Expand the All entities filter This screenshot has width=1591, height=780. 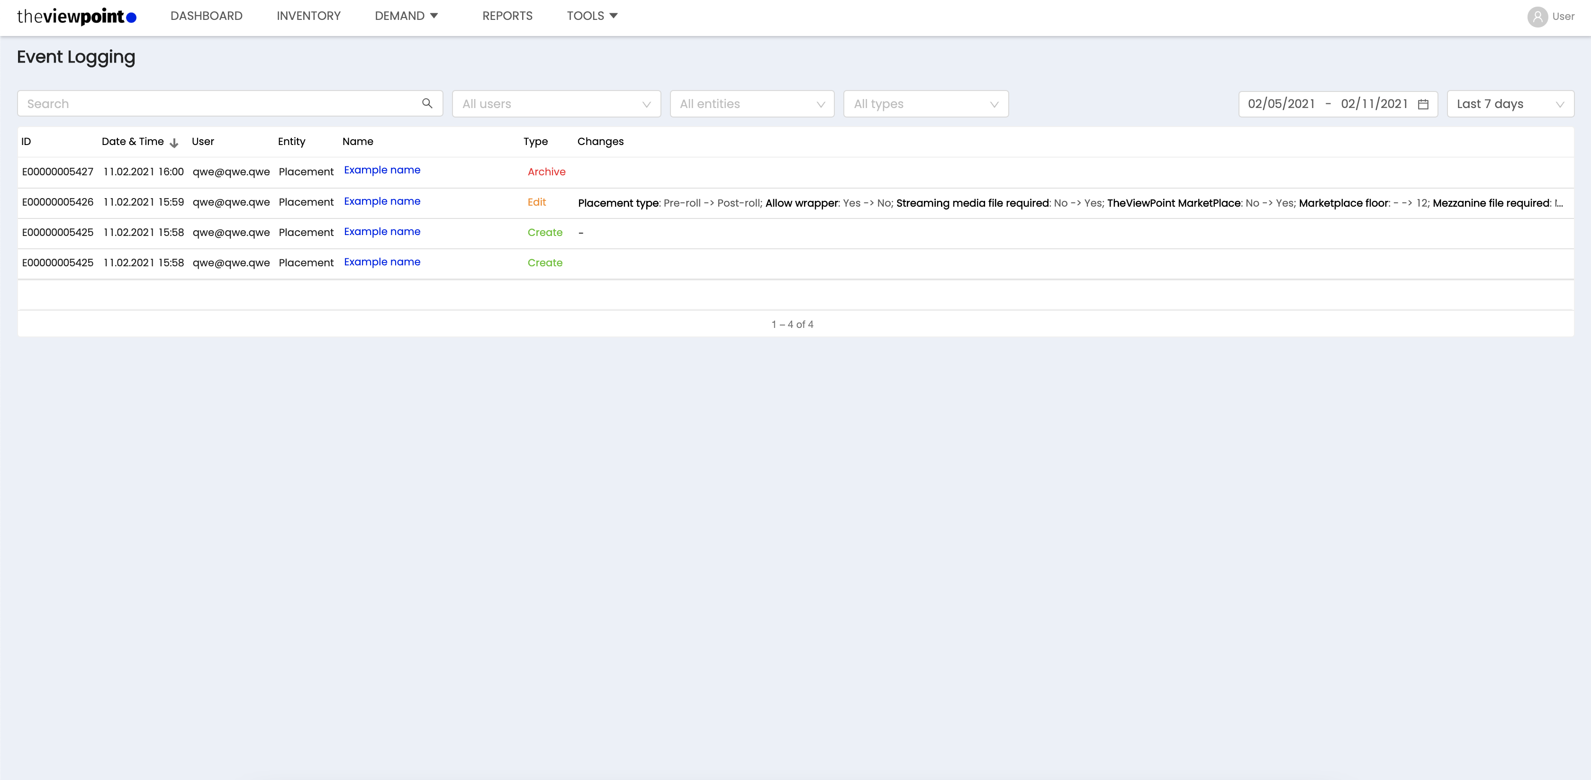tap(752, 104)
